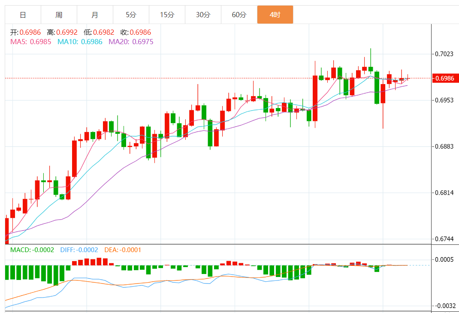The image size is (459, 313).
Task: Click the -0.0032 MACD axis label
Action: [x=443, y=306]
